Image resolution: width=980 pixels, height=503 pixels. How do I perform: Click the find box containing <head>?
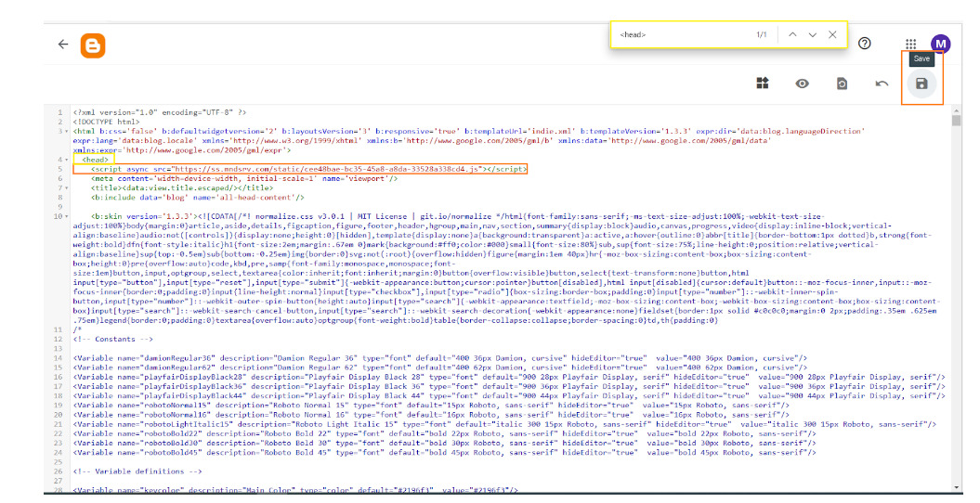pos(678,35)
